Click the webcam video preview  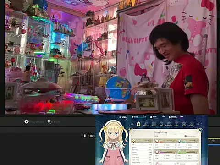click(110, 57)
